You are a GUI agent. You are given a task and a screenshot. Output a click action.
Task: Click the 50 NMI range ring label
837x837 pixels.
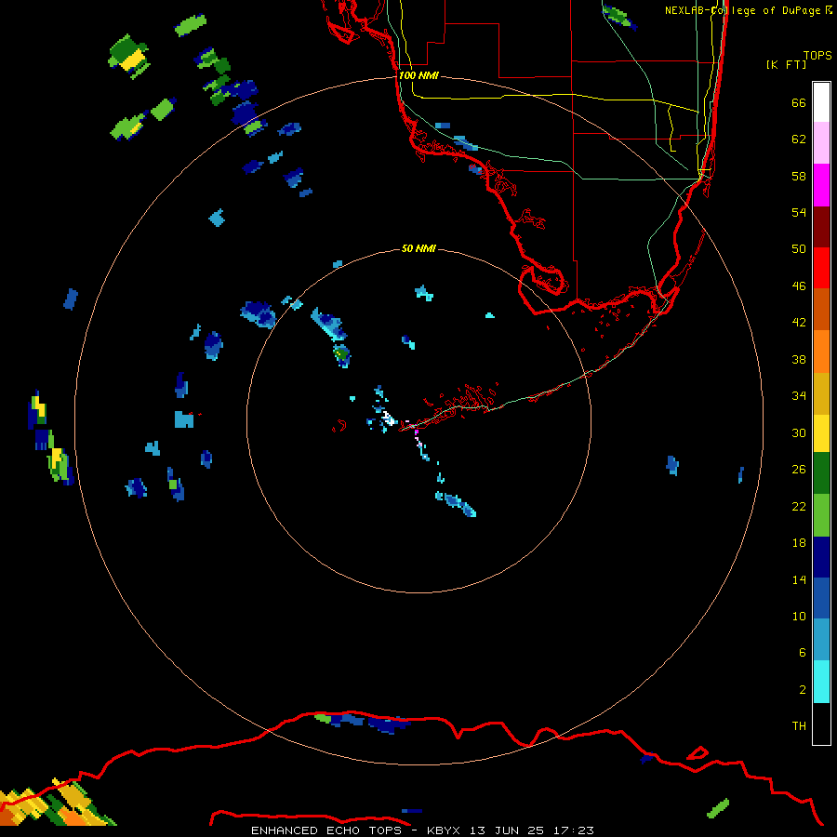click(x=418, y=248)
